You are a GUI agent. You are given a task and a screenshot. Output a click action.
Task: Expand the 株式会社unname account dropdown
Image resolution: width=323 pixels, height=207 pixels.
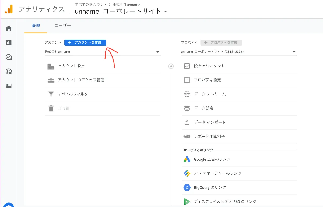click(102, 52)
